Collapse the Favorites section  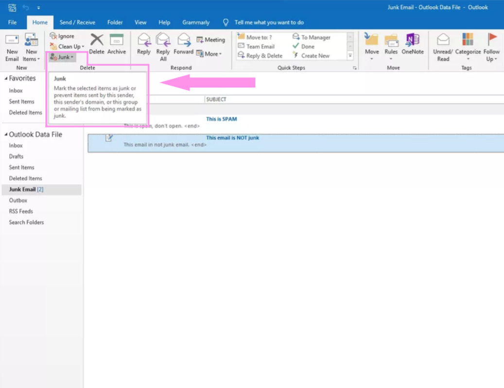click(5, 79)
